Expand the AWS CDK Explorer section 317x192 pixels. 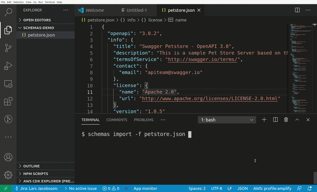coord(46,181)
